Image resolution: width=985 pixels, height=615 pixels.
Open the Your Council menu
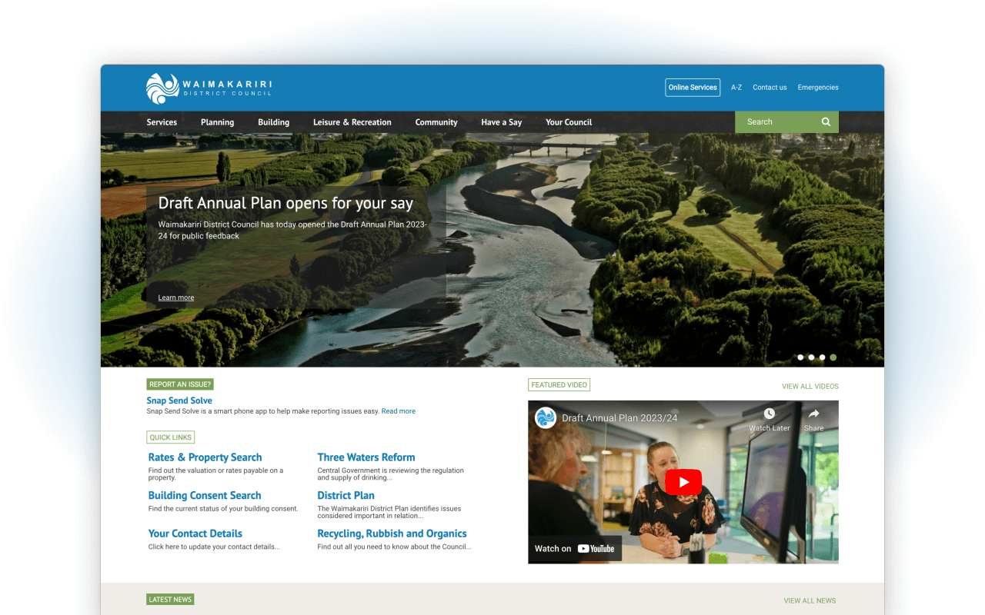coord(569,122)
